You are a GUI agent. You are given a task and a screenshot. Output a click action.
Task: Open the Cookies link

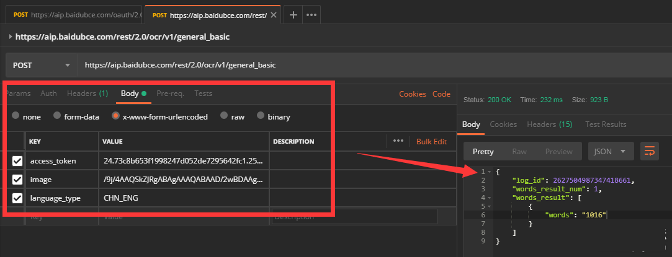(x=413, y=94)
